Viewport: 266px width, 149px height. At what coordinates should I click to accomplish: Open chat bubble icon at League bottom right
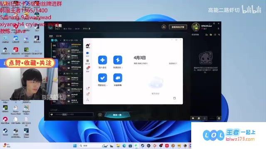tap(193, 118)
